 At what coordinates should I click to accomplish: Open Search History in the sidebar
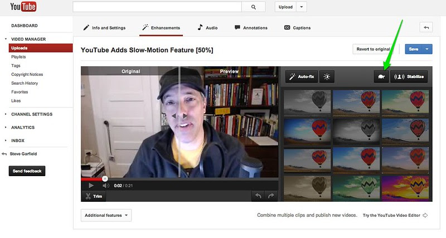tap(25, 83)
